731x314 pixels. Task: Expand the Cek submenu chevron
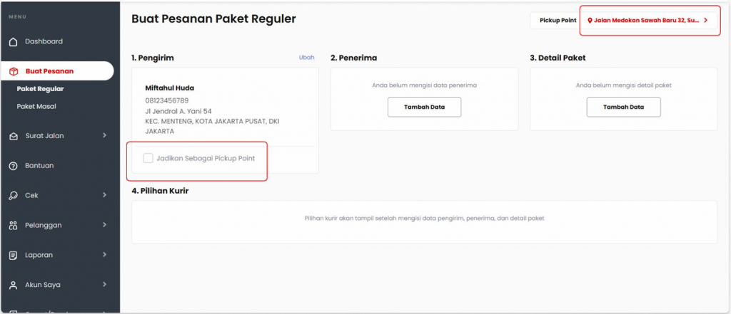(104, 195)
